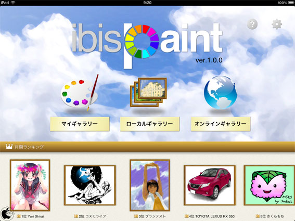The width and height of the screenshot is (295, 221).
Task: Open オンラインギャラリー button
Action: click(x=221, y=124)
